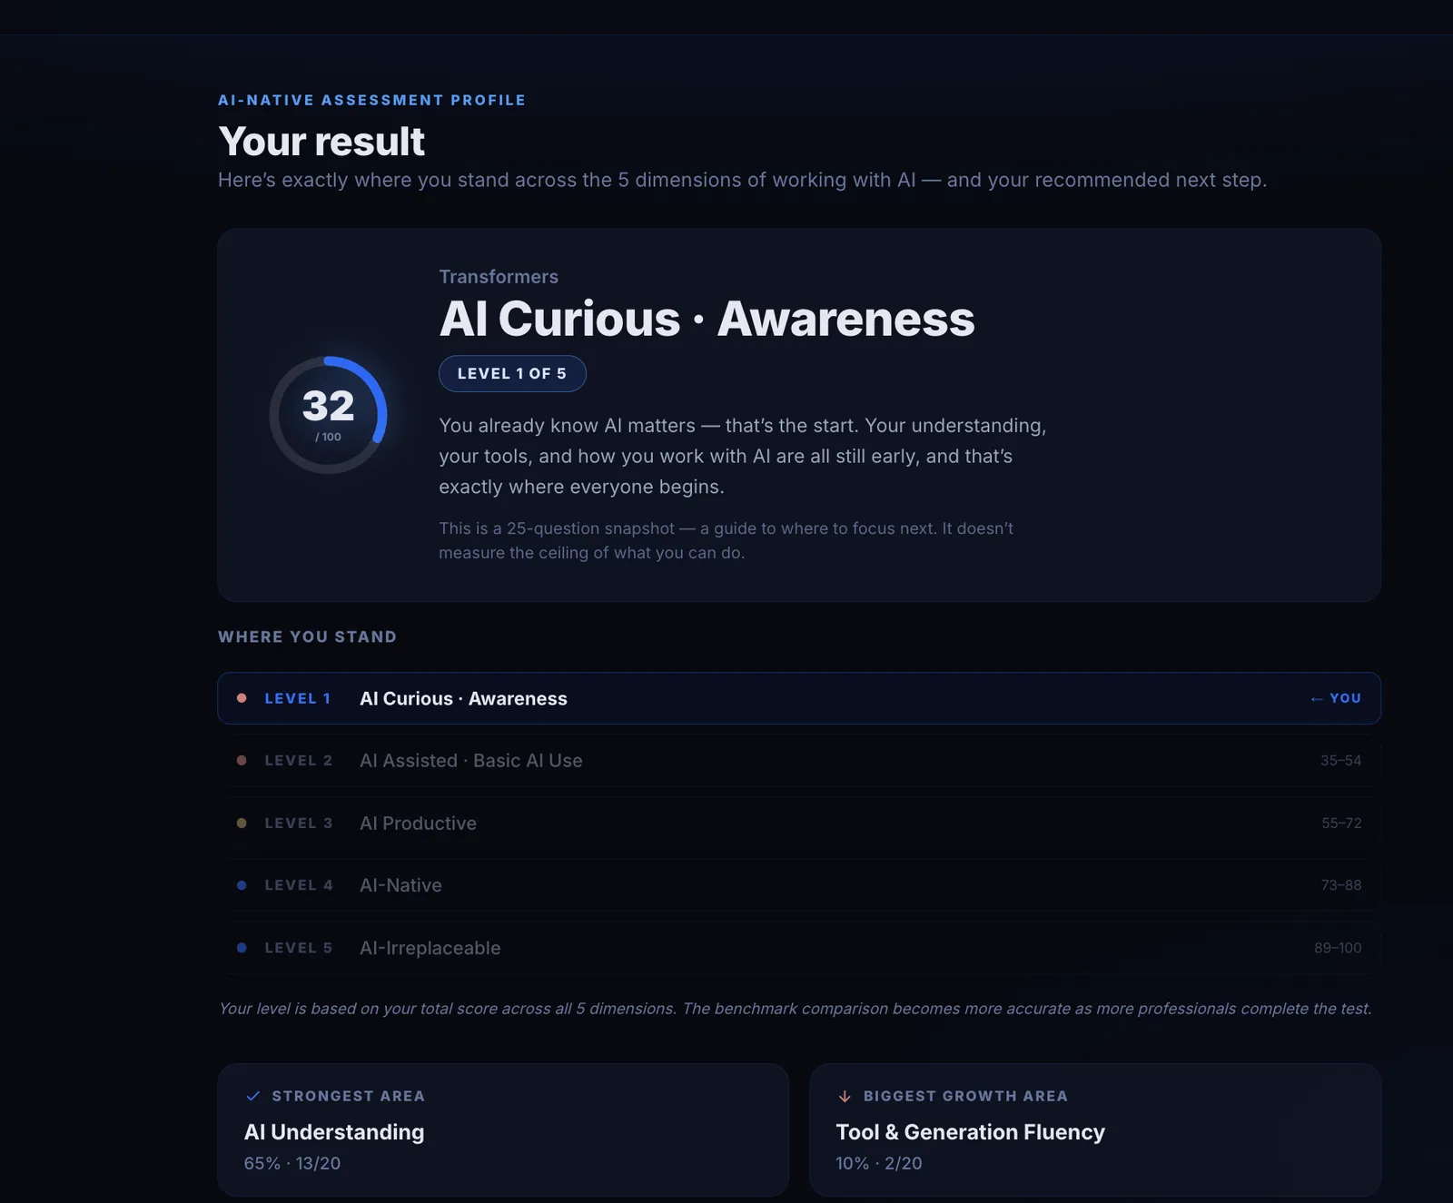Screen dimensions: 1453x1203
Task: Click the pink dot next to Level 1
Action: tap(242, 698)
